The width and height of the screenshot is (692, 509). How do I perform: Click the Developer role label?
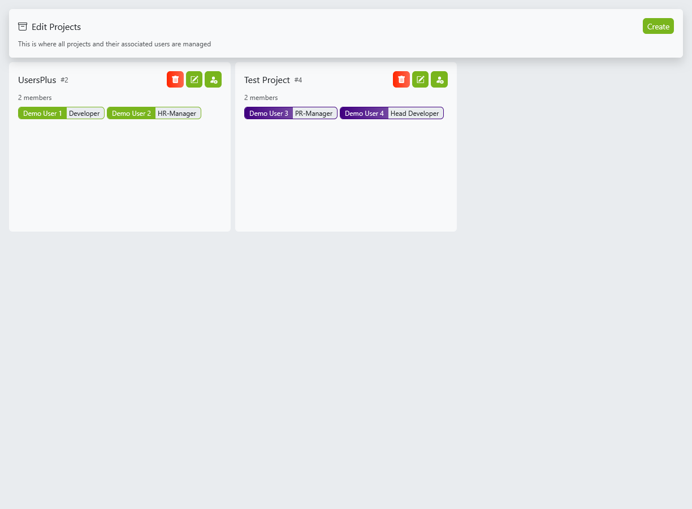[84, 114]
